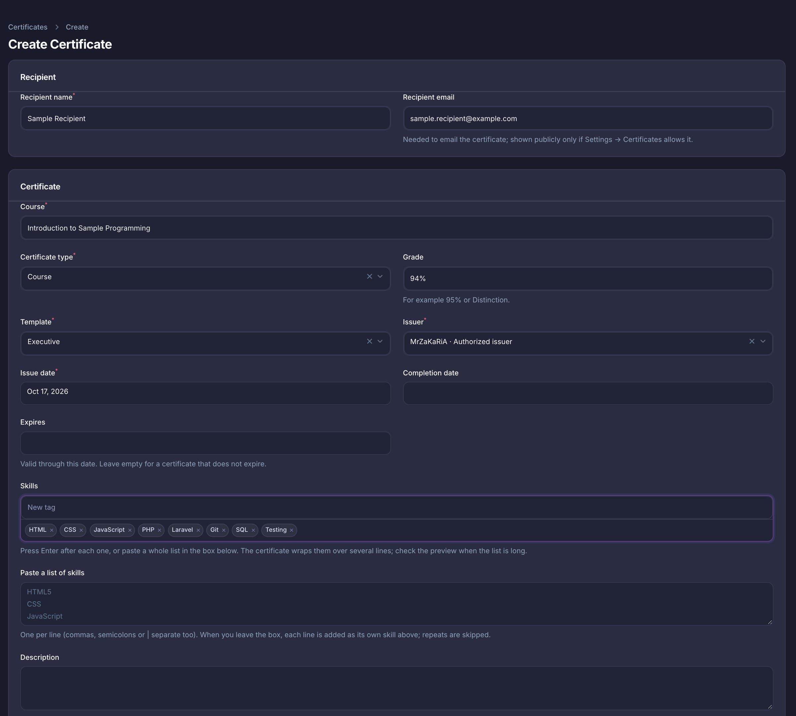Screen dimensions: 796x716
Task: Open the Certificate type dropdown chevron
Action: 380,277
